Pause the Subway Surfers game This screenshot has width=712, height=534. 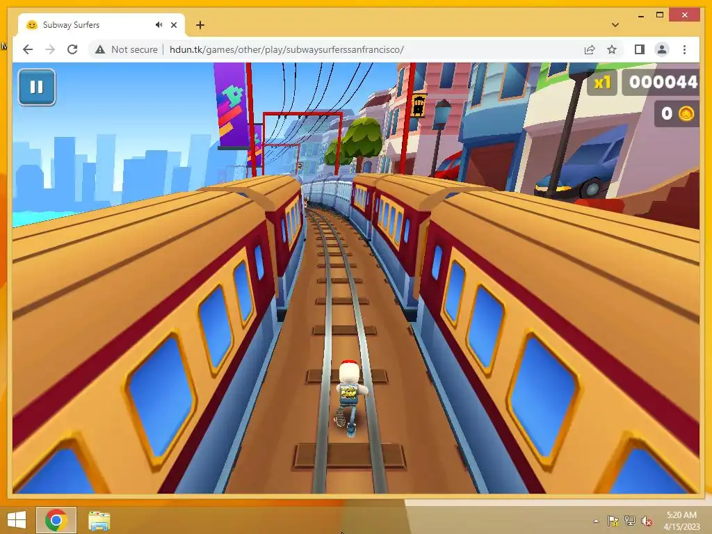coord(37,87)
